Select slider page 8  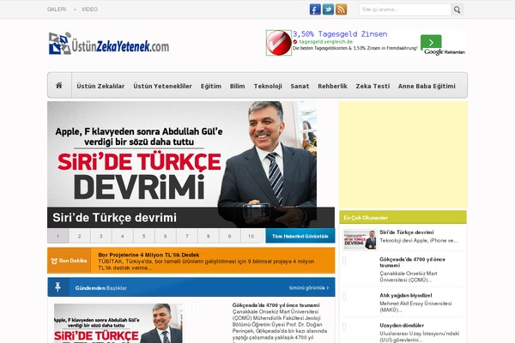pos(209,236)
